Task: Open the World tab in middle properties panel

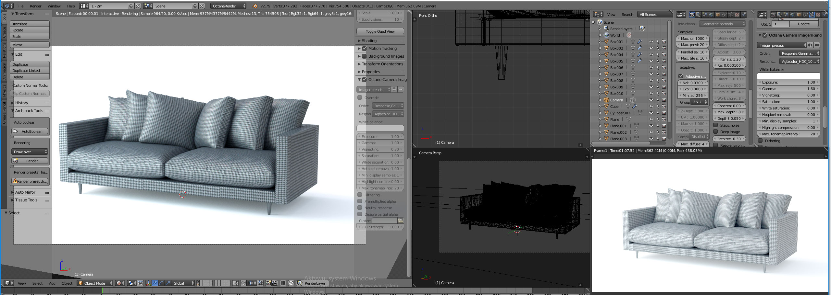Action: pos(711,15)
